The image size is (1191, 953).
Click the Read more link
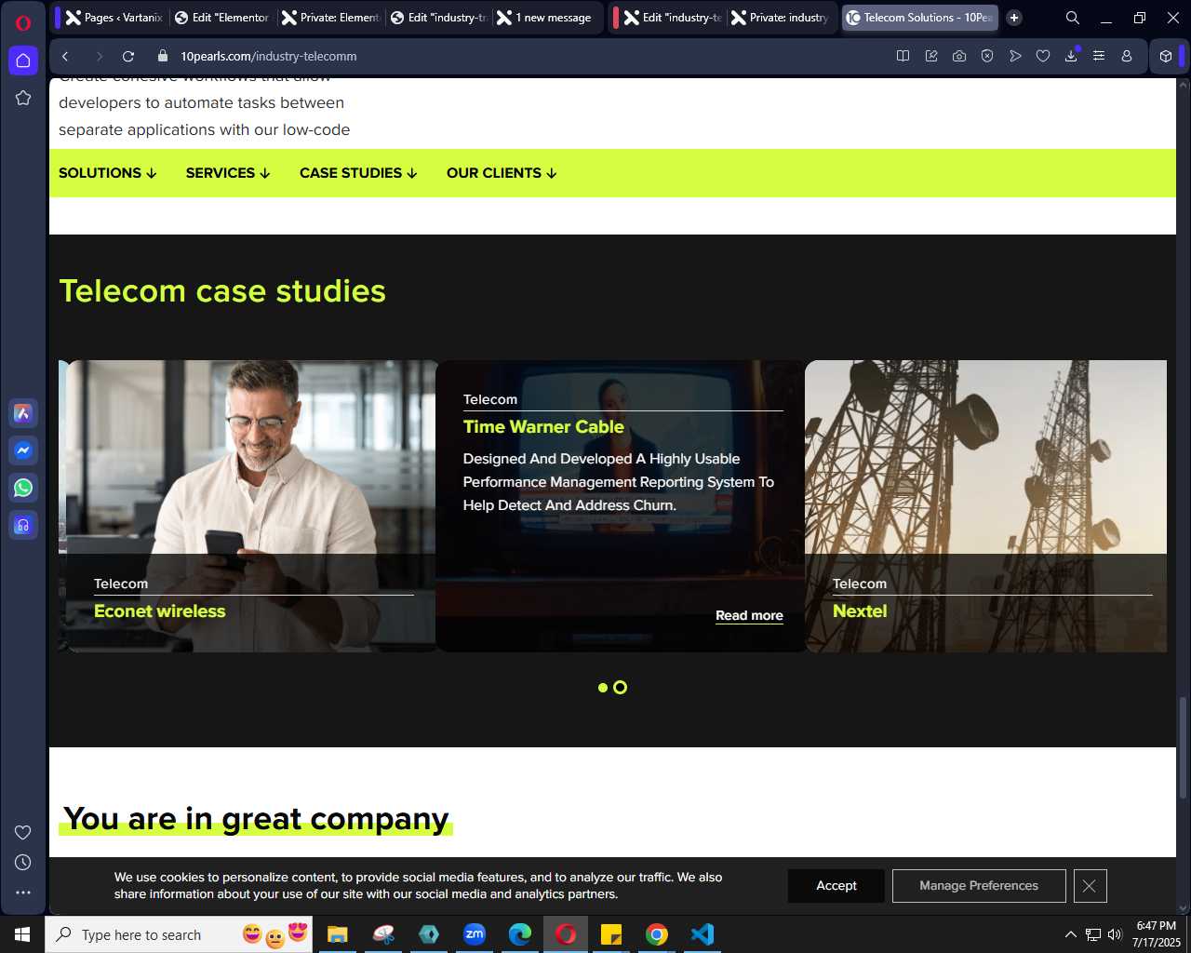[749, 615]
